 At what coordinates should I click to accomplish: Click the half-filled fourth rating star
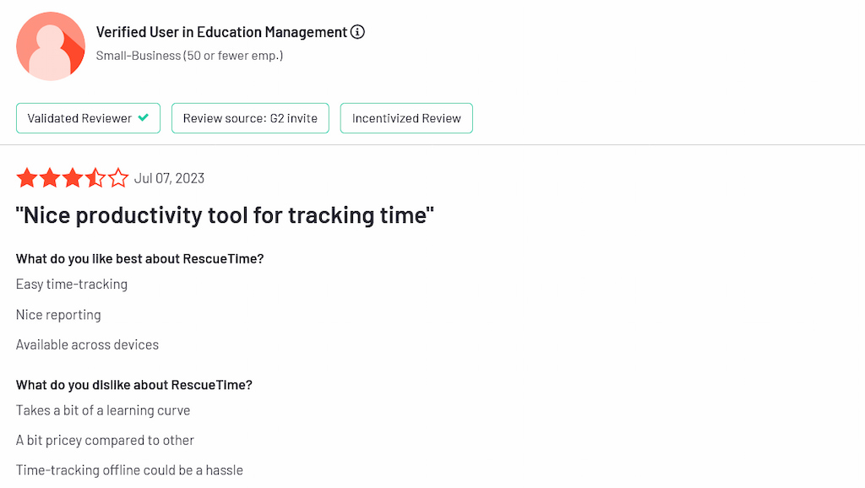(x=94, y=177)
